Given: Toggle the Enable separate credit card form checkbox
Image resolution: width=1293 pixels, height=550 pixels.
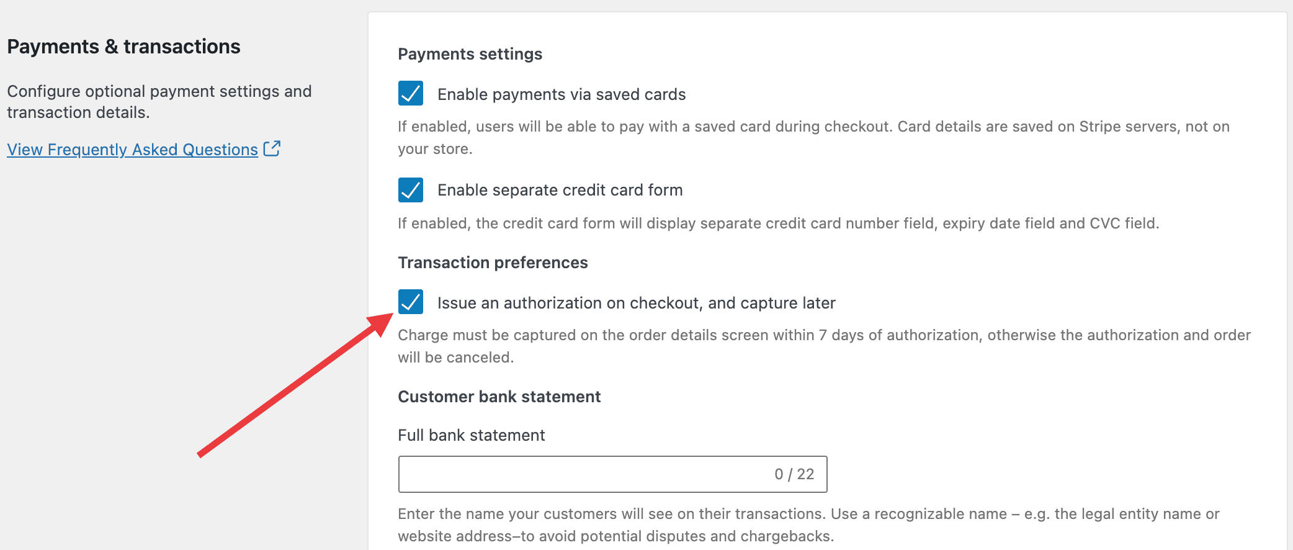Looking at the screenshot, I should tap(411, 190).
